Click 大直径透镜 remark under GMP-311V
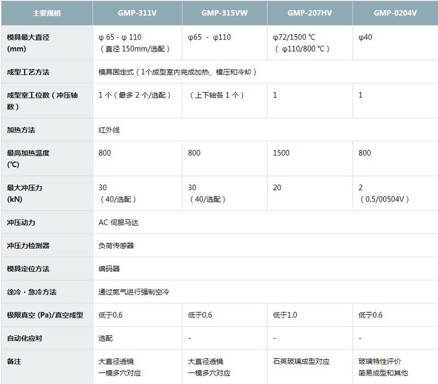438x384 pixels. [116, 362]
